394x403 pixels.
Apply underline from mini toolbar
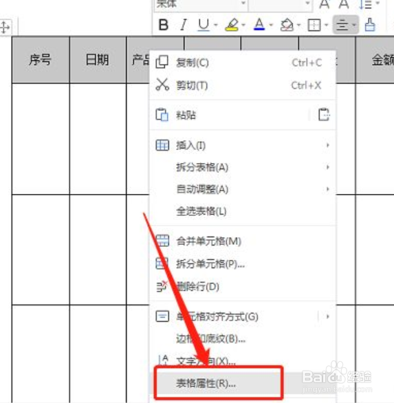tap(204, 25)
